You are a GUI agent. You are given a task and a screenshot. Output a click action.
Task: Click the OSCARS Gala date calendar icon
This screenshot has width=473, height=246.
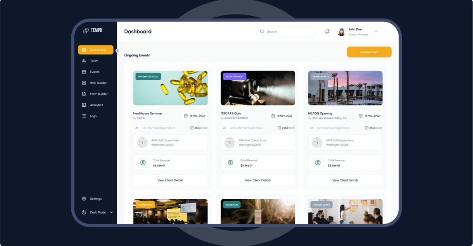pyautogui.click(x=273, y=116)
